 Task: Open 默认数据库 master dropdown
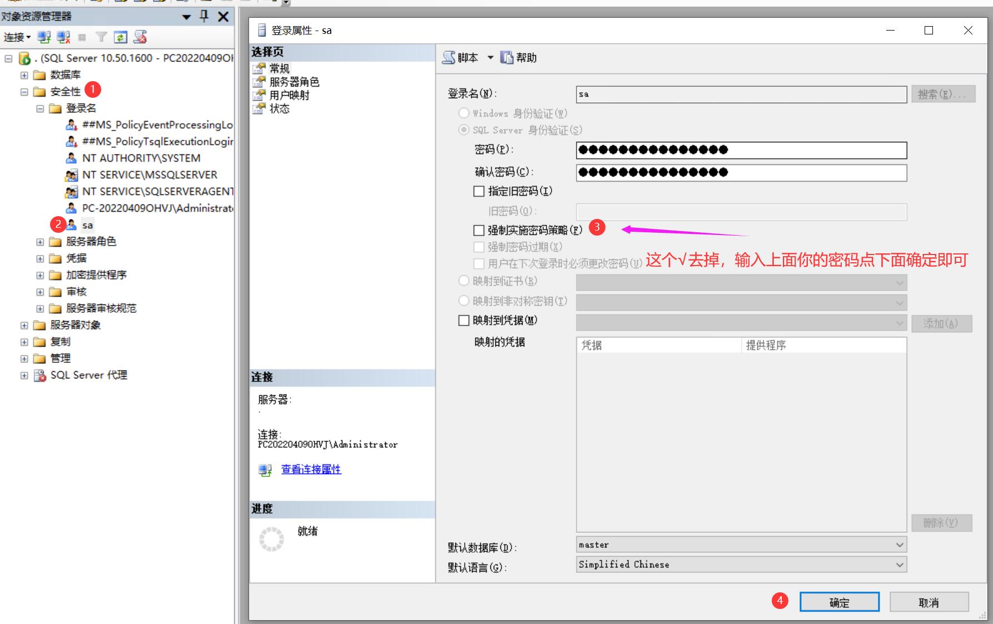tap(900, 545)
